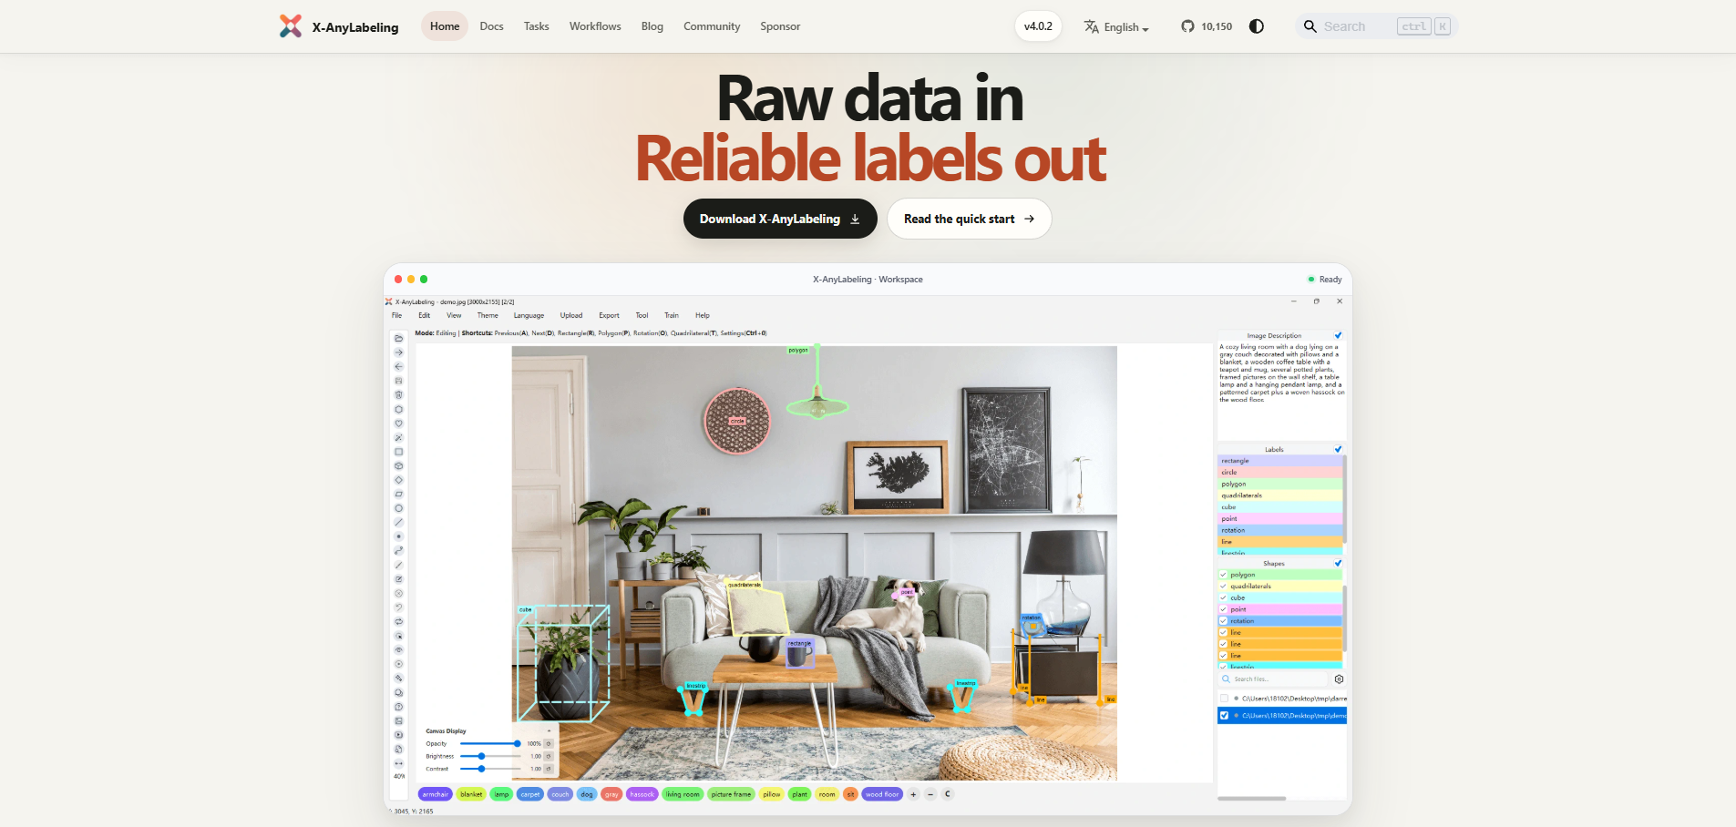The image size is (1736, 827).
Task: Click the undo toolbar icon
Action: (398, 607)
